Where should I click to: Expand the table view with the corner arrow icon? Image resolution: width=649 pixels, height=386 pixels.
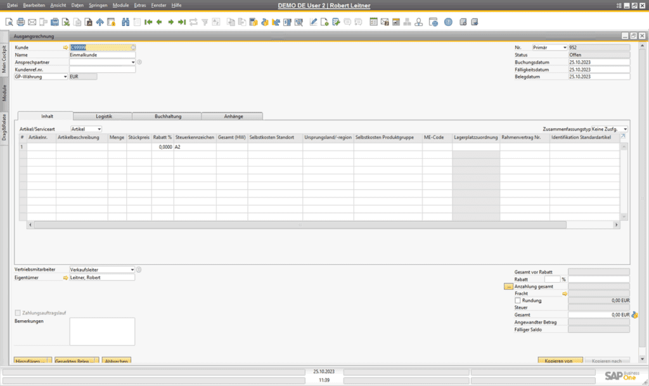(x=623, y=136)
